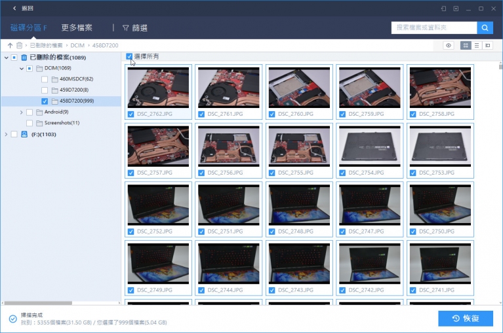Image resolution: width=503 pixels, height=333 pixels.
Task: Switch to thumbnail grid view
Action: pyautogui.click(x=466, y=45)
